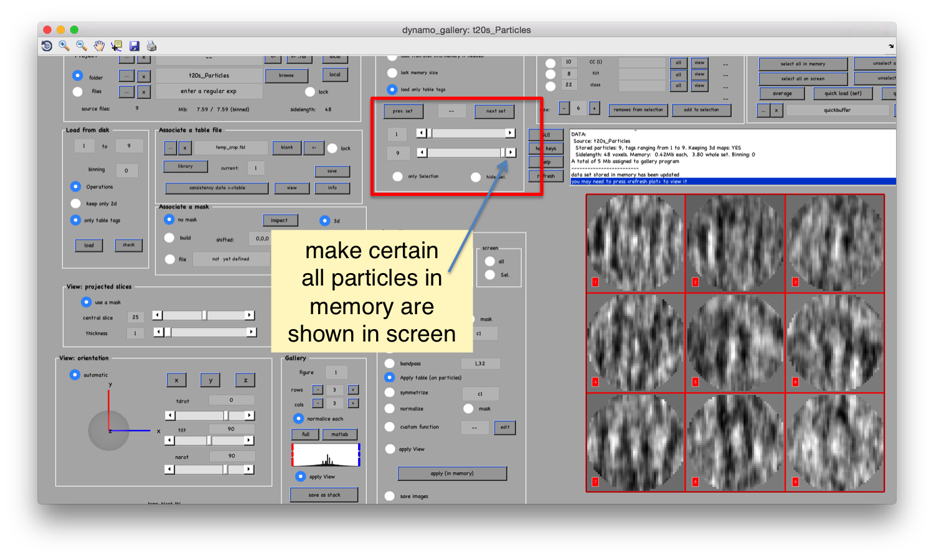Click the save floppy disk icon

134,46
